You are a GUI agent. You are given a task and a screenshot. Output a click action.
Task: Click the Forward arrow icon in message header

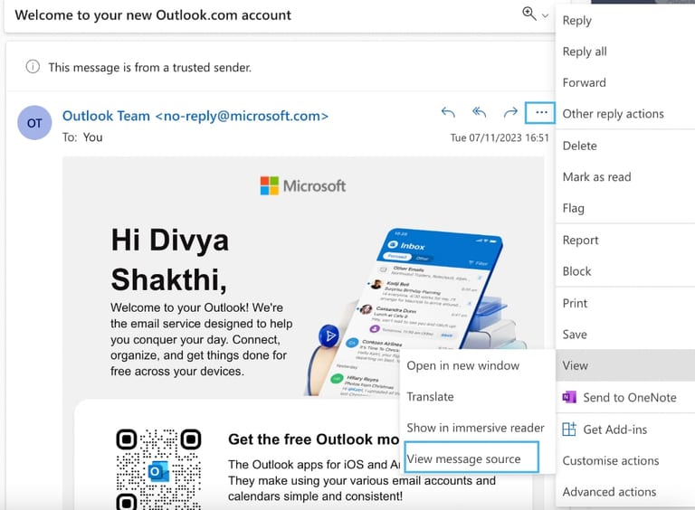pyautogui.click(x=510, y=112)
